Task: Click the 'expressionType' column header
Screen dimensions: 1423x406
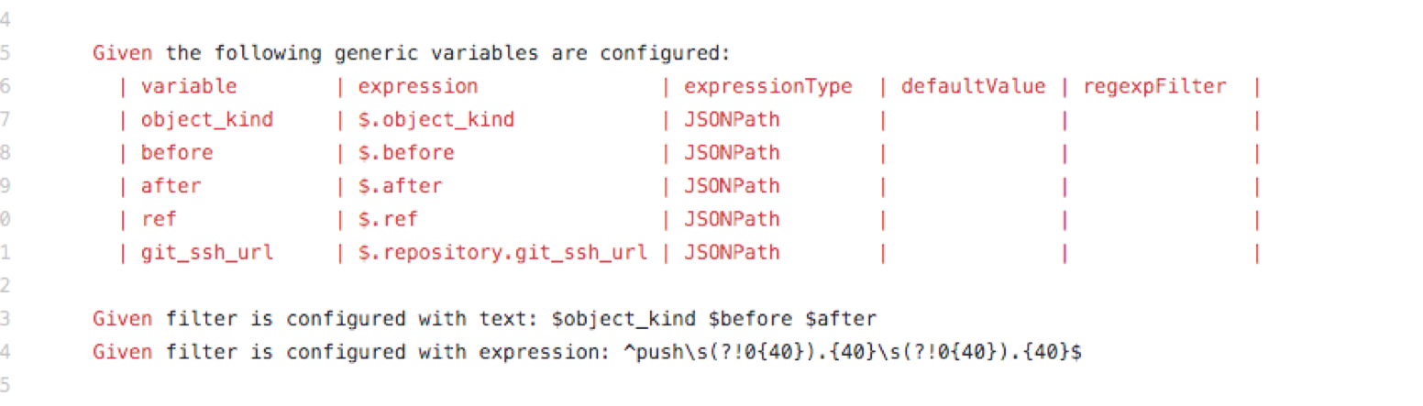Action: tap(768, 87)
